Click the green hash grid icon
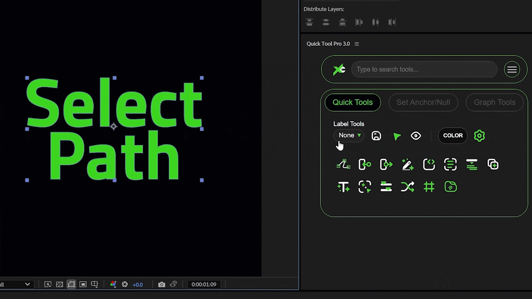Viewport: 532px width, 299px height. tap(429, 187)
